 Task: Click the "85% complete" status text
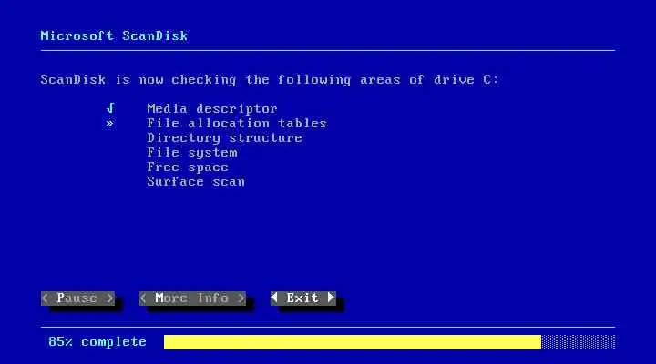[x=97, y=342]
